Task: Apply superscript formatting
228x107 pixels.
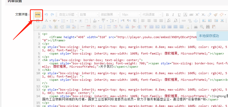Action: click(x=198, y=15)
